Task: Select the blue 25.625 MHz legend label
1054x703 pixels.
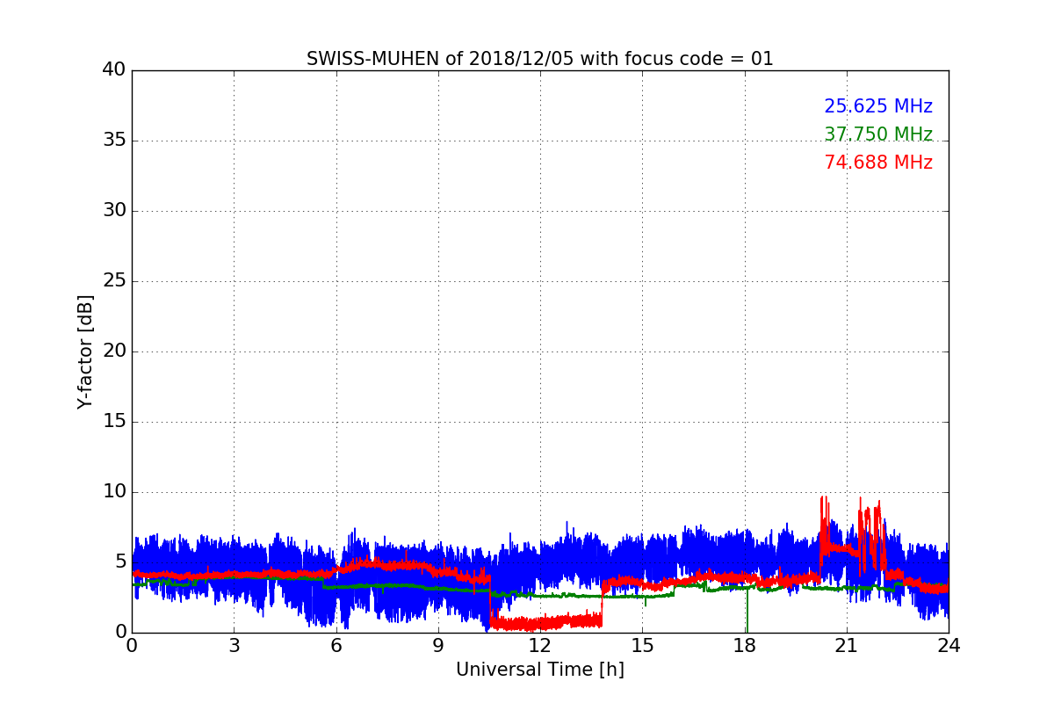Action: click(x=877, y=106)
